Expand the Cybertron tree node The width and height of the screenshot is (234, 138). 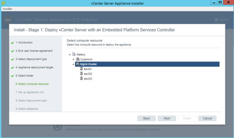[x=73, y=59]
